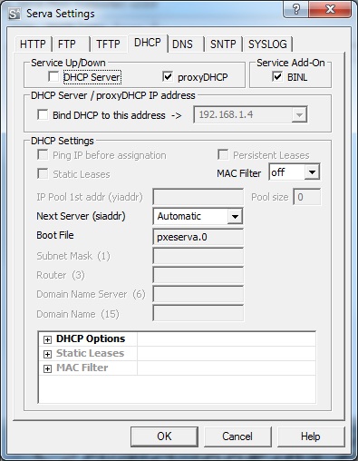Switch to the TFTP tab
The height and width of the screenshot is (461, 358).
pyautogui.click(x=108, y=44)
